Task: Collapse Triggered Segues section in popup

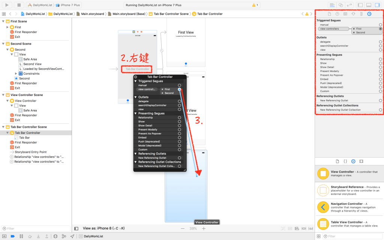Action: click(135, 81)
